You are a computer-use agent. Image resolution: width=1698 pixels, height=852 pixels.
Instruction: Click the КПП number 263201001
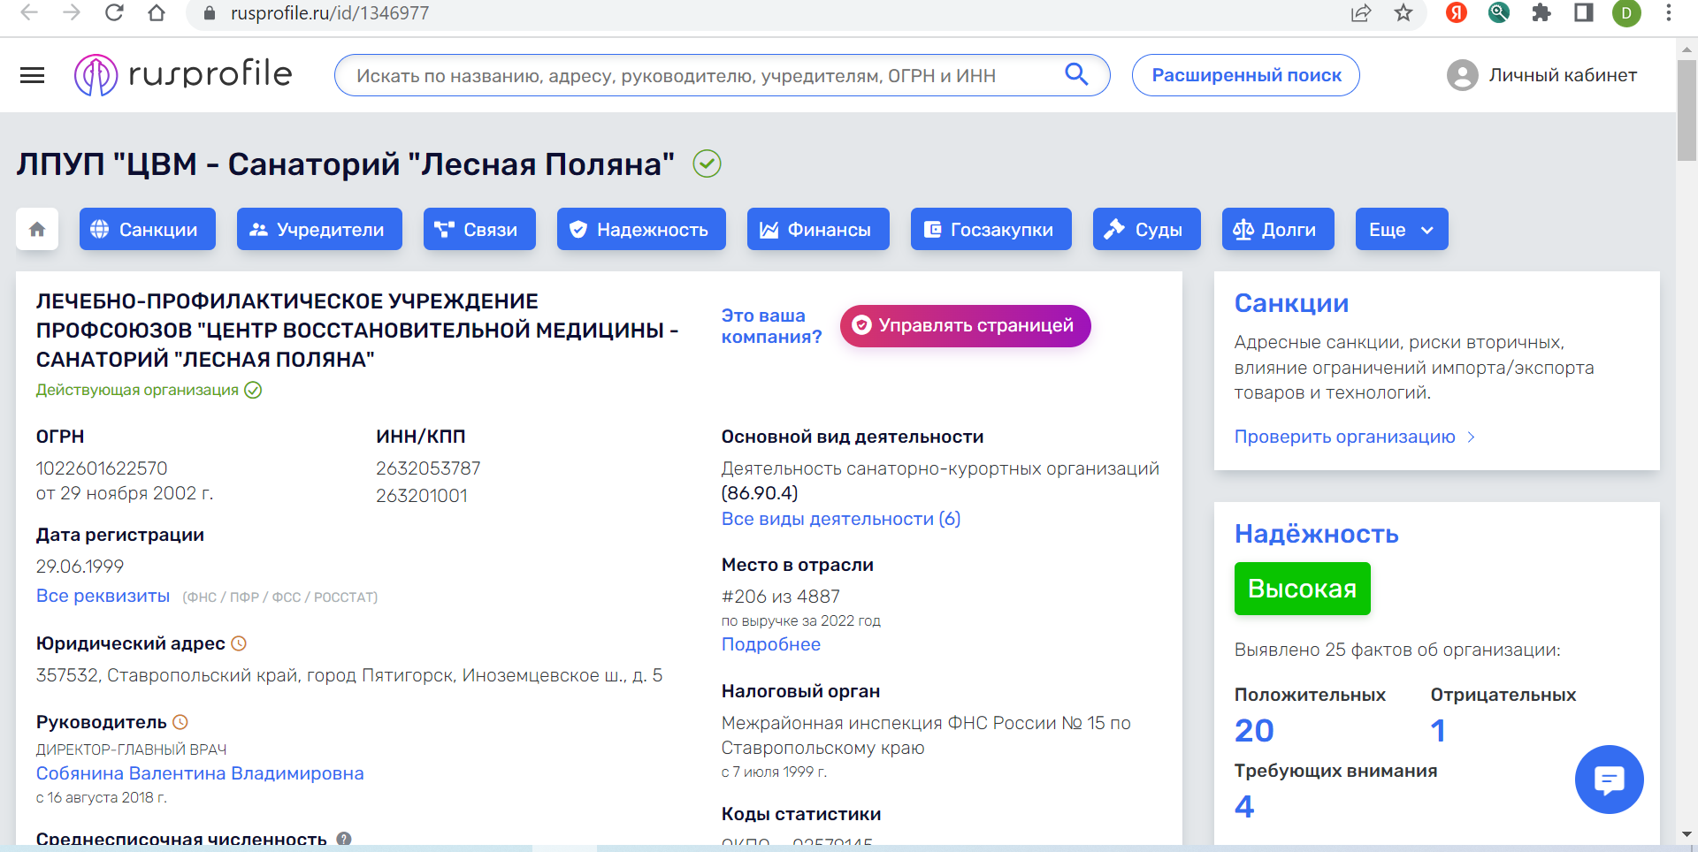422,496
